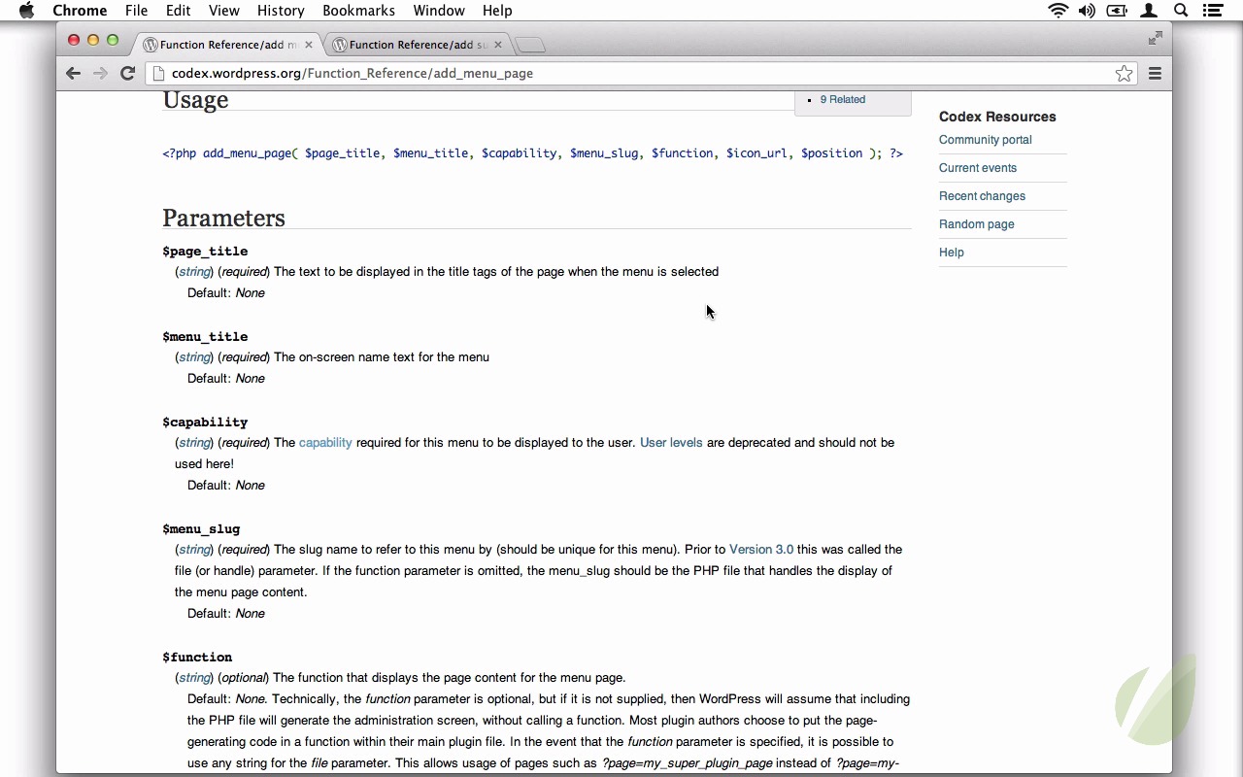Open the View menu
Viewport: 1243px width, 777px height.
[x=223, y=11]
